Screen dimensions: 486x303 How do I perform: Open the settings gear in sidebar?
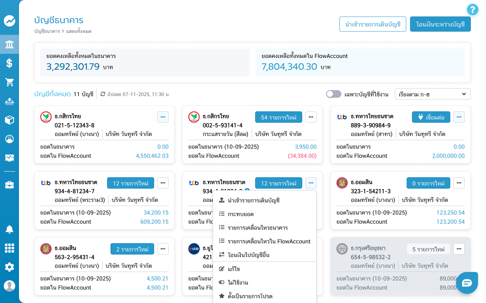coord(9,267)
